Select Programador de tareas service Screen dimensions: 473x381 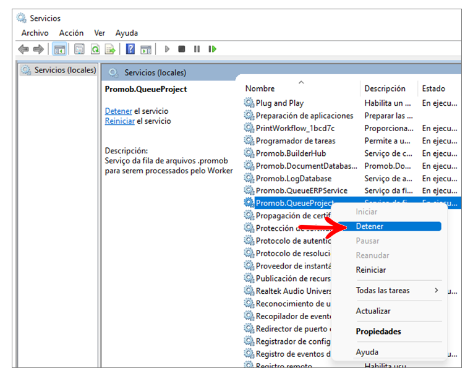pyautogui.click(x=352, y=140)
